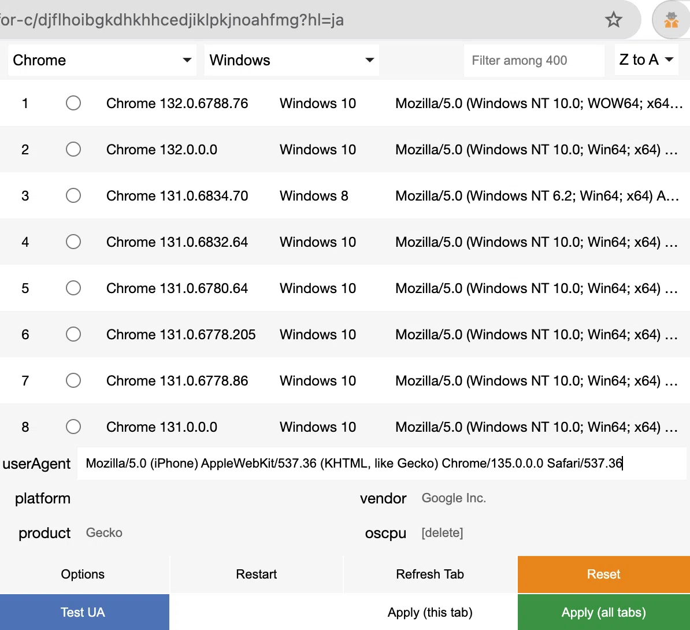Click the Filter among 400 field
Viewport: 690px width, 630px height.
coord(534,60)
